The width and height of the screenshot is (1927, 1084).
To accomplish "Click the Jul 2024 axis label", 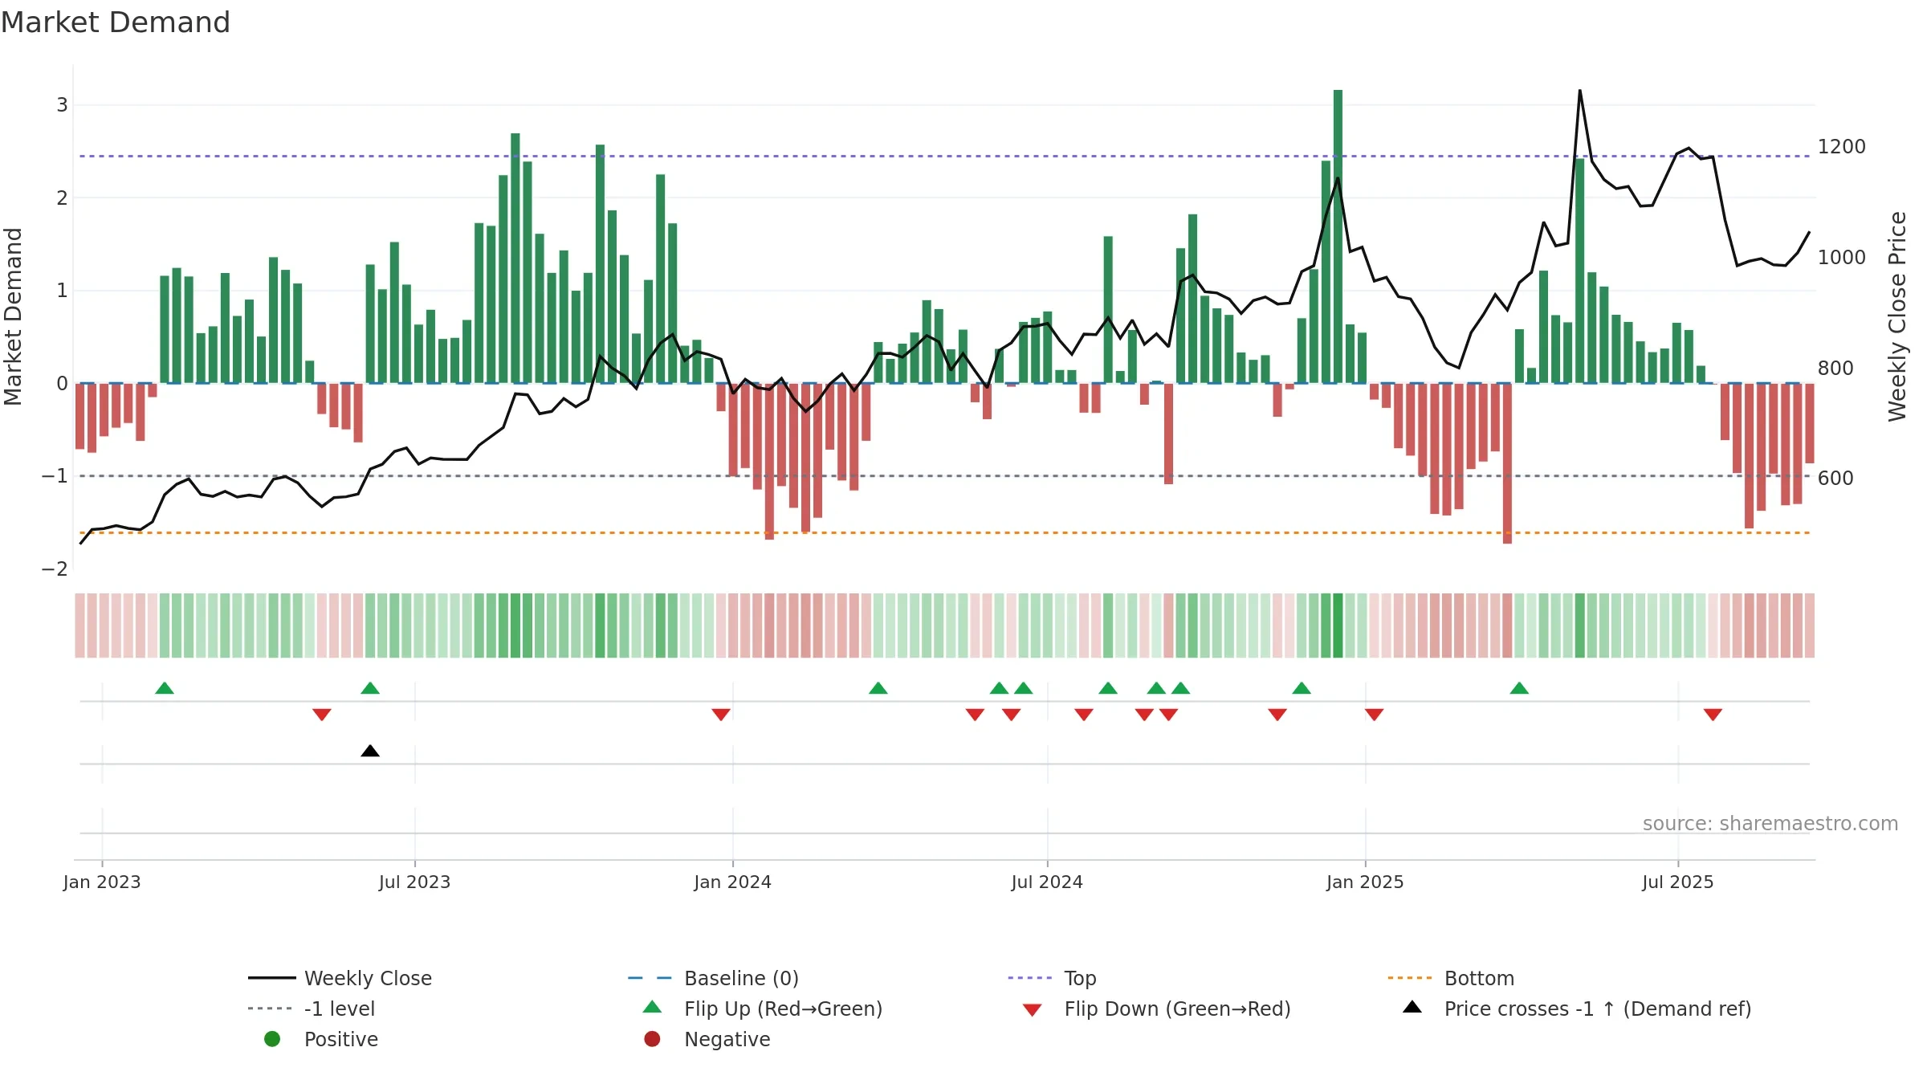I will (1047, 882).
